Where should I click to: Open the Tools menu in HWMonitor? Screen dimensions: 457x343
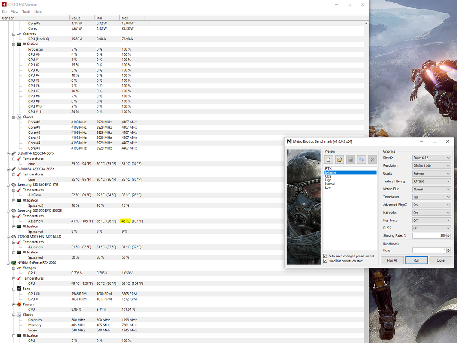[26, 12]
